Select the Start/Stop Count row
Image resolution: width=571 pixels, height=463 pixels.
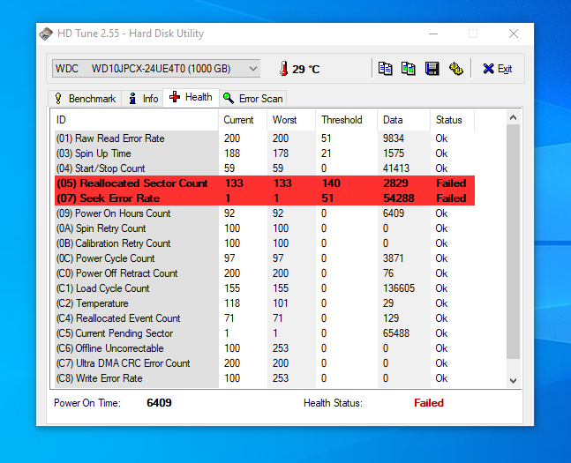[265, 168]
